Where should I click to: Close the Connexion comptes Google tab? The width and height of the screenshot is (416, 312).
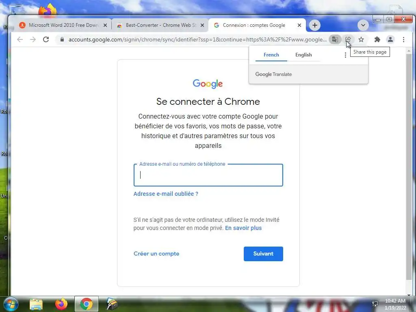point(299,25)
